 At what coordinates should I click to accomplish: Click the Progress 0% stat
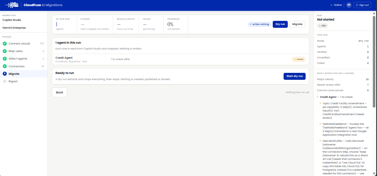click(x=176, y=24)
